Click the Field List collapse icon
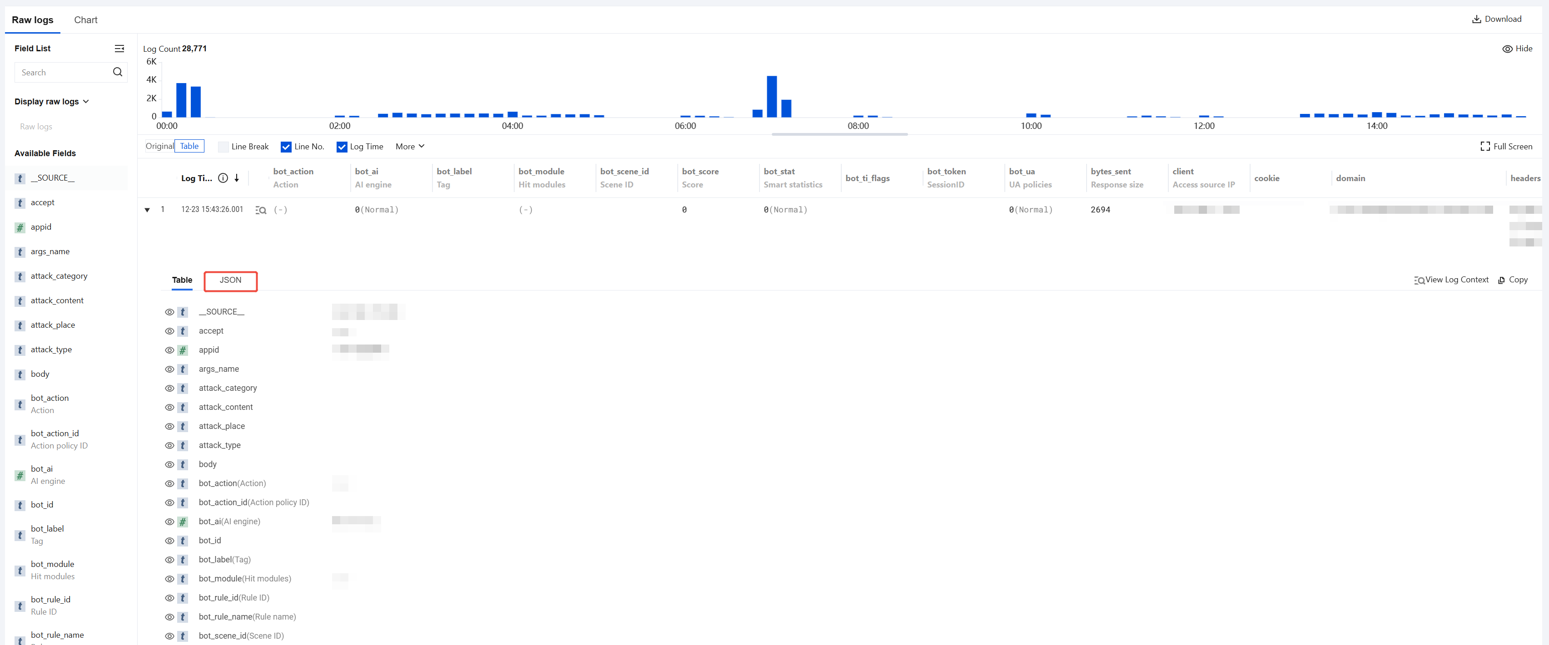The width and height of the screenshot is (1549, 645). point(119,49)
